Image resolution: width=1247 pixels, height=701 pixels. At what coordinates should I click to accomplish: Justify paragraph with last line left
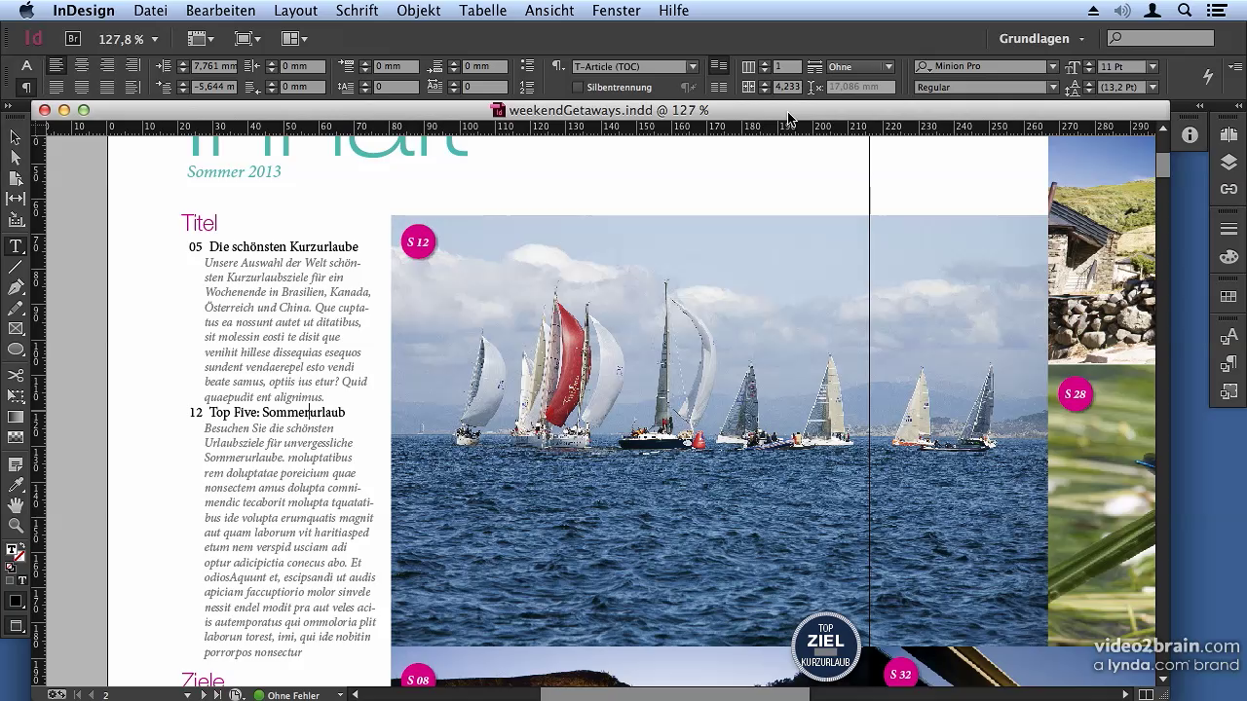point(57,87)
